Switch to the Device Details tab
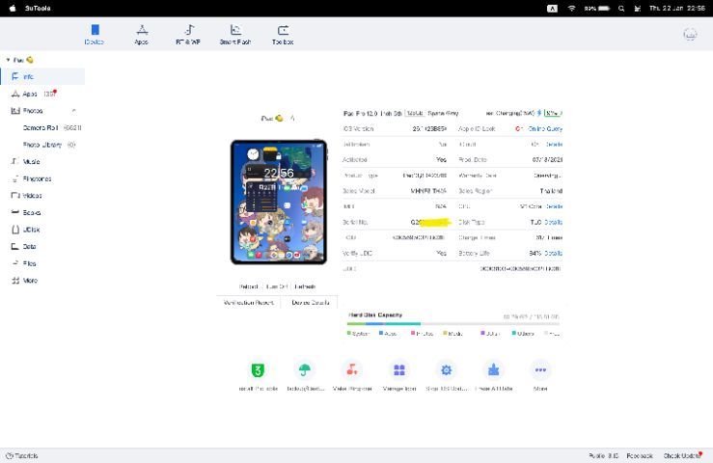 tap(311, 302)
